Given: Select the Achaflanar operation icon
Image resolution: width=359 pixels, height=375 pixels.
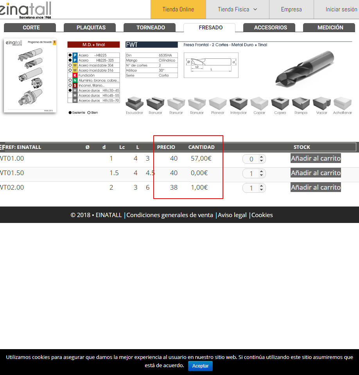Looking at the screenshot, I should (x=343, y=103).
